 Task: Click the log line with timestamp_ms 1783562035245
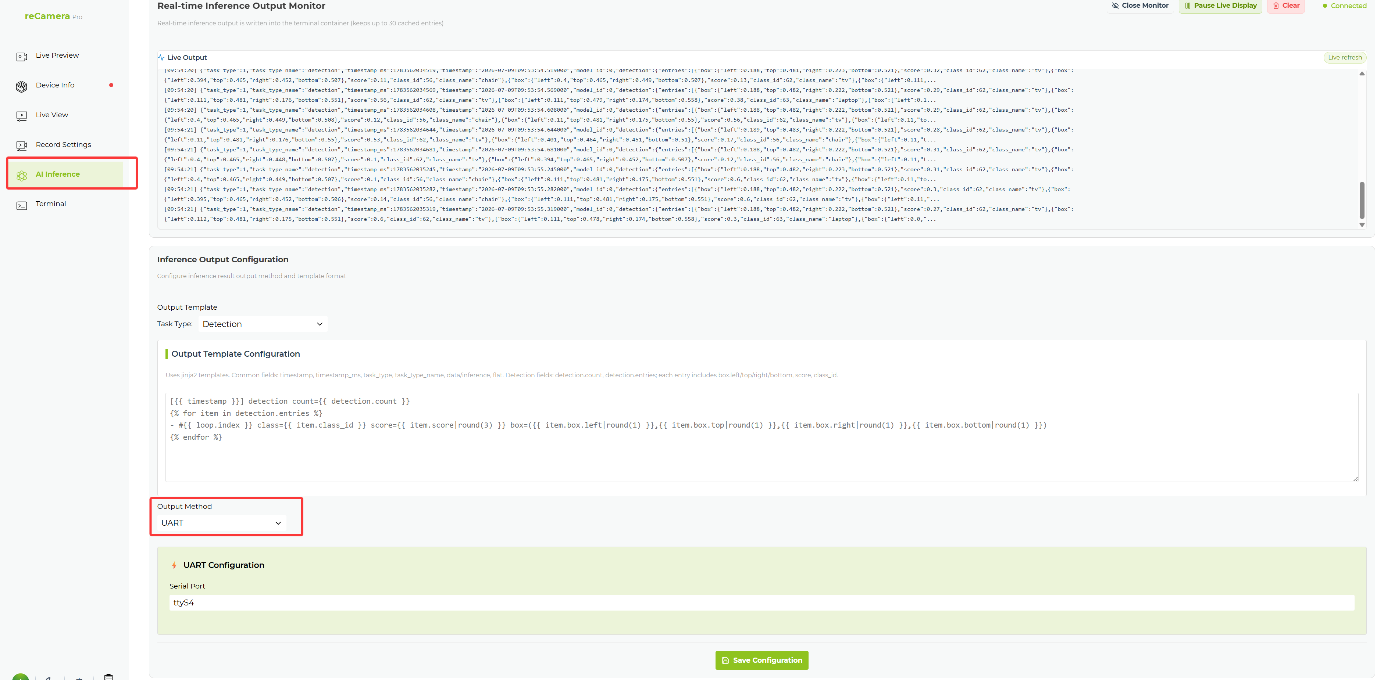(619, 175)
